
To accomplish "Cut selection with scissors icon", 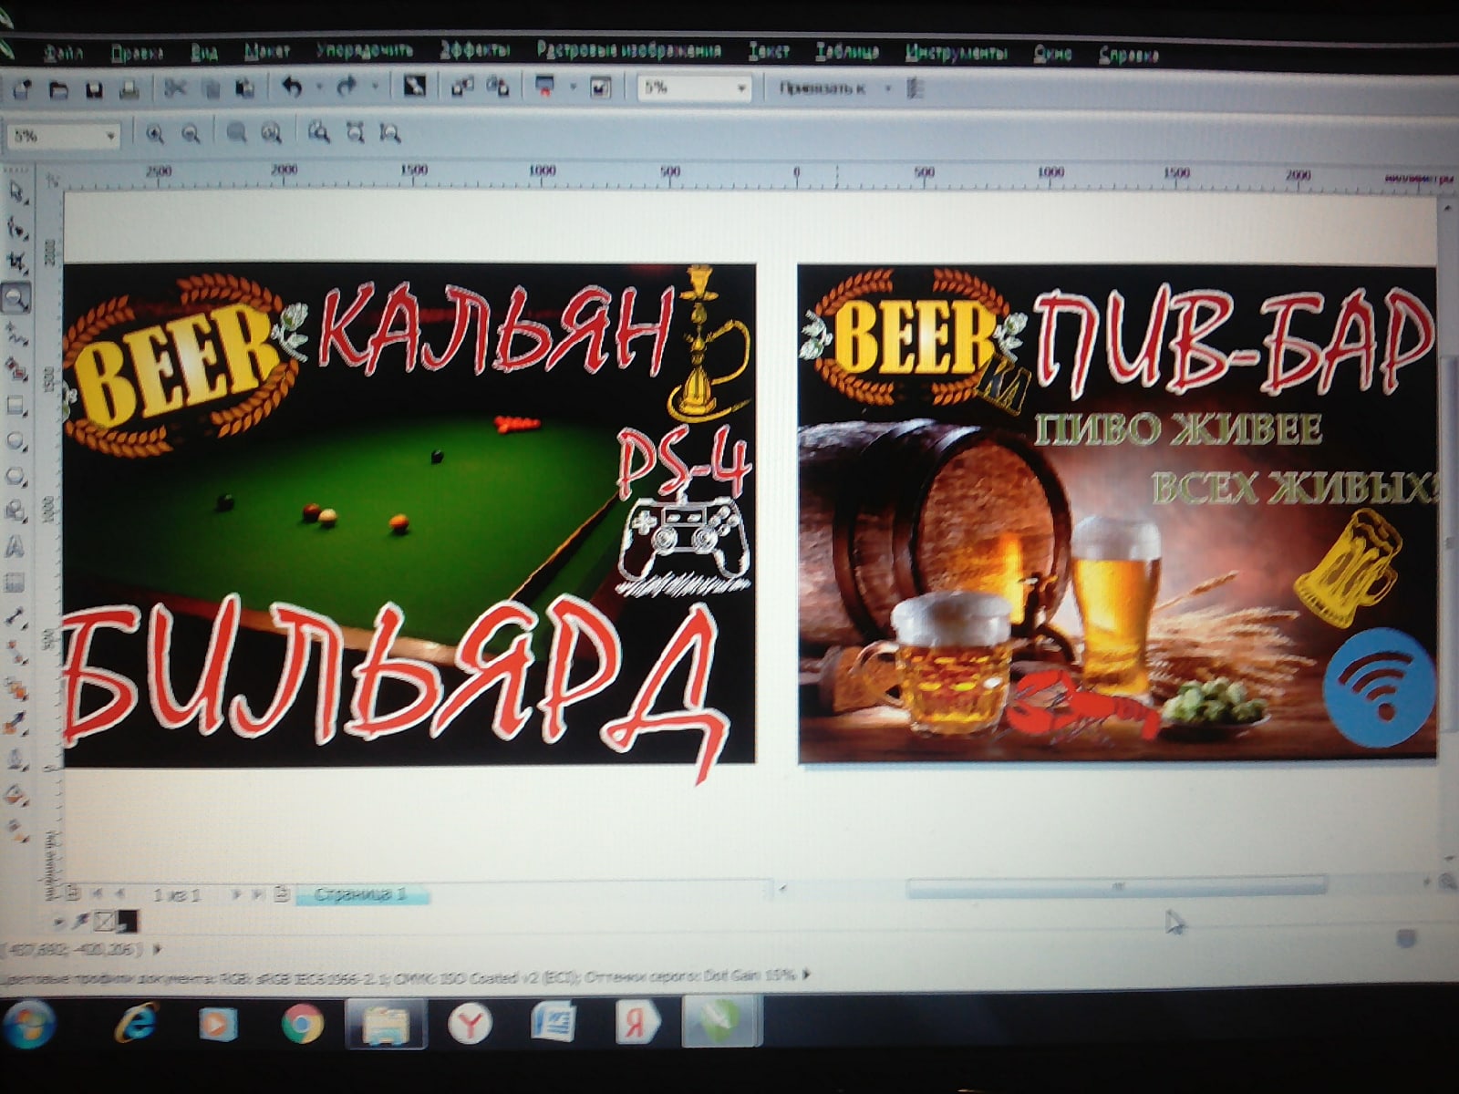I will tap(175, 88).
